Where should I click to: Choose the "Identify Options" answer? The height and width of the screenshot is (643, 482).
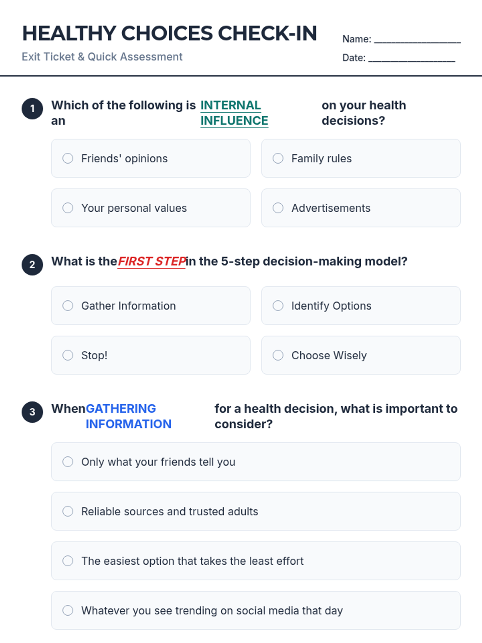pos(278,306)
